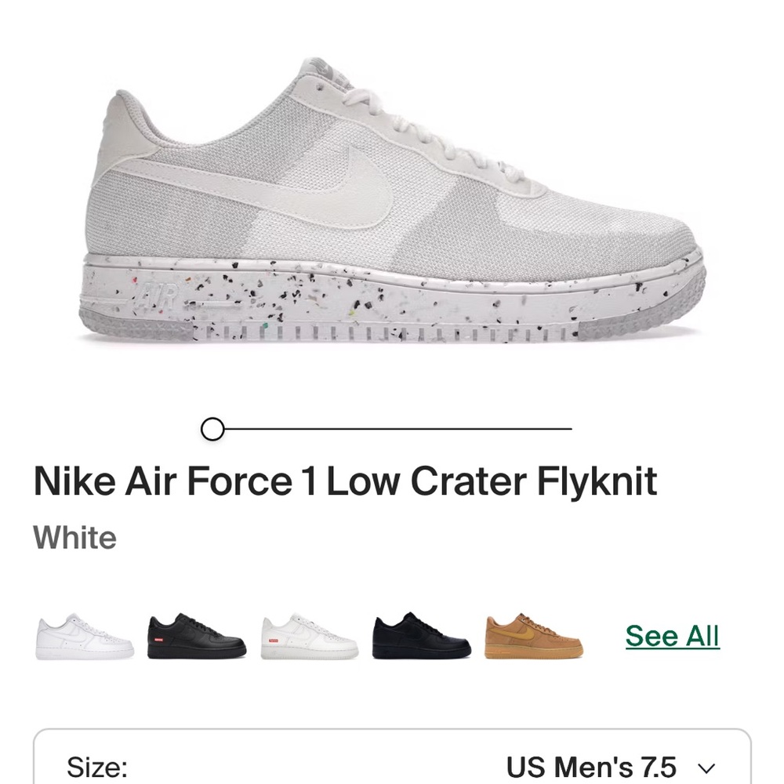Open the See All colorways page
The height and width of the screenshot is (784, 784).
[x=672, y=637]
